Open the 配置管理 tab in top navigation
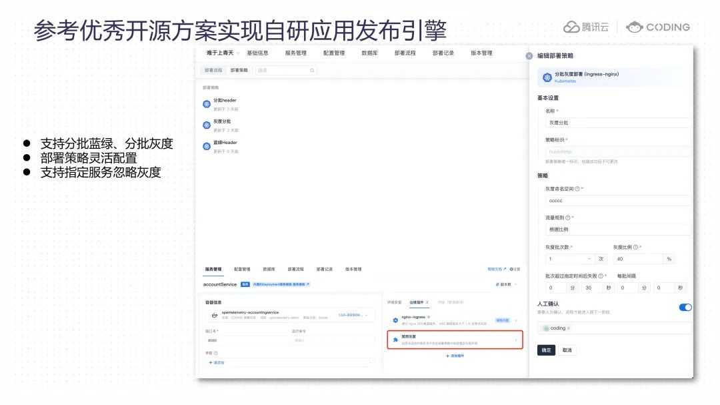This screenshot has width=720, height=405. click(334, 53)
